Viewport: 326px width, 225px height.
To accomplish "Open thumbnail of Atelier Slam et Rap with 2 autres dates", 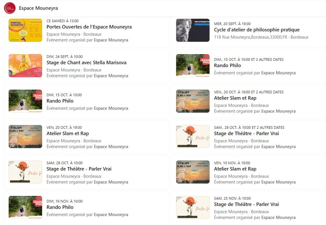I will 193,101.
